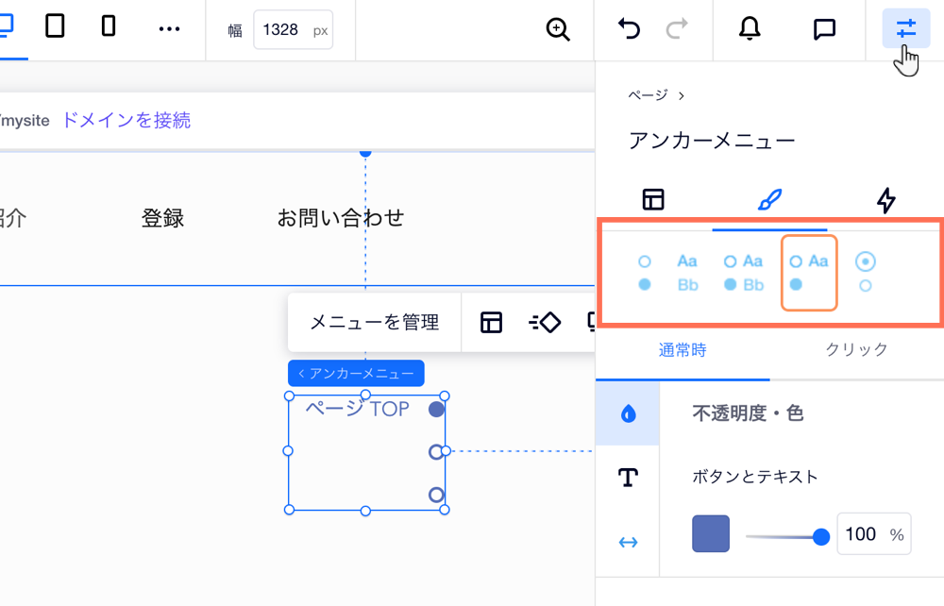Switch to mobile viewport icon
The width and height of the screenshot is (944, 606).
coord(109,26)
